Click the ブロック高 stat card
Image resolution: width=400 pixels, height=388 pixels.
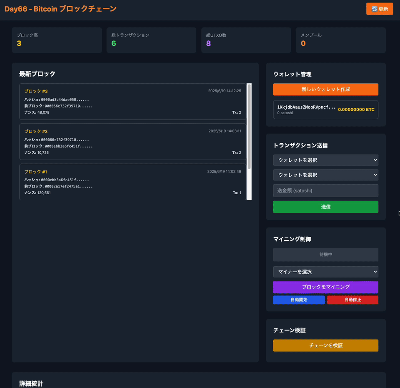57,40
